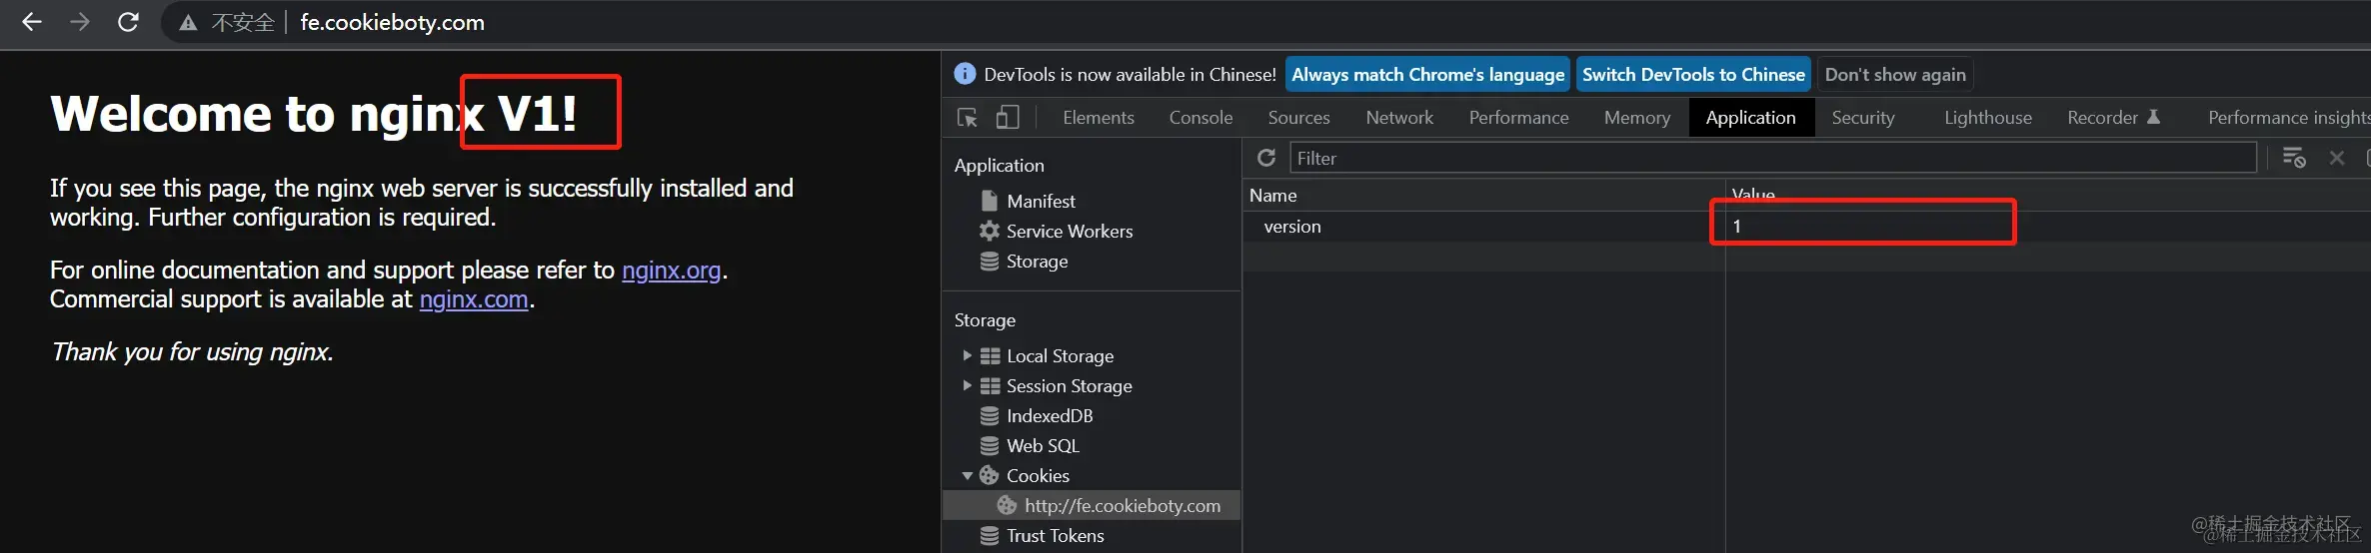This screenshot has height=553, width=2371.
Task: Open the Recorder tab
Action: (2113, 118)
